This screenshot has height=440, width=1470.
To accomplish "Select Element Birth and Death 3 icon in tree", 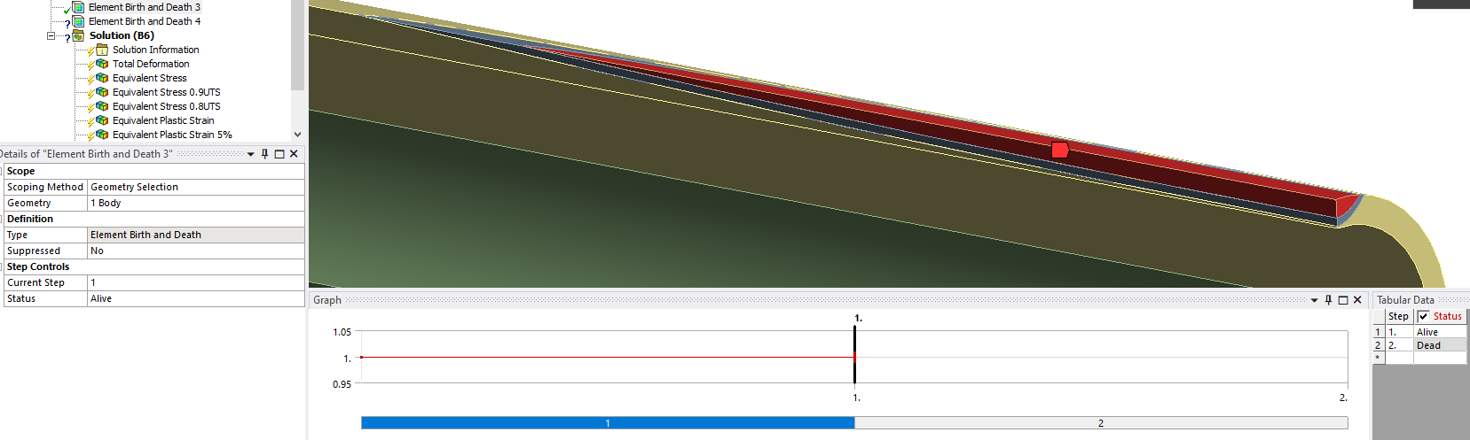I will coord(78,7).
